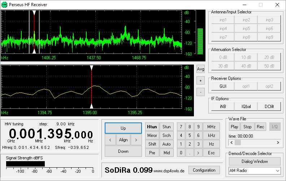Stop wave file playback
286x181 pixels.
pyautogui.click(x=247, y=127)
